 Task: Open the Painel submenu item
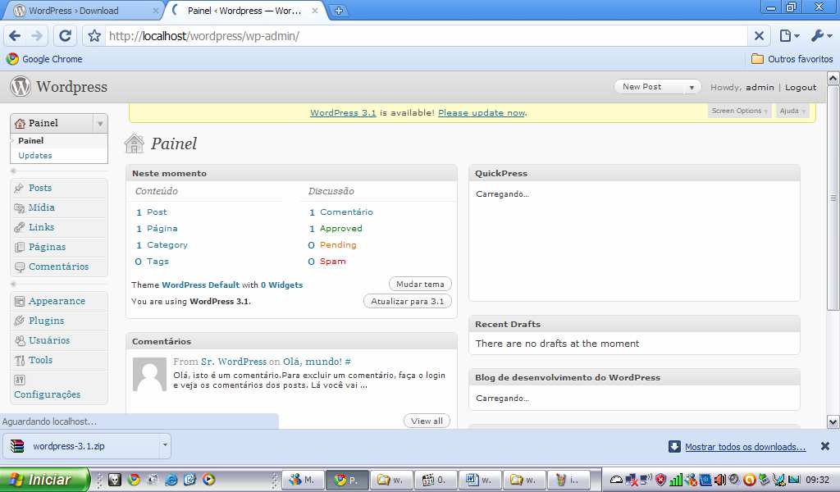click(31, 140)
